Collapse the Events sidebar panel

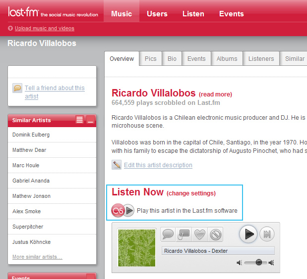pyautogui.click(x=90, y=276)
